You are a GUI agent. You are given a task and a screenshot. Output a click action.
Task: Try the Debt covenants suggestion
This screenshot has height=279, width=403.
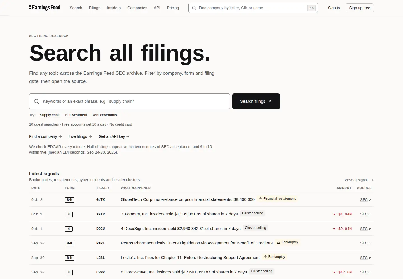104,115
